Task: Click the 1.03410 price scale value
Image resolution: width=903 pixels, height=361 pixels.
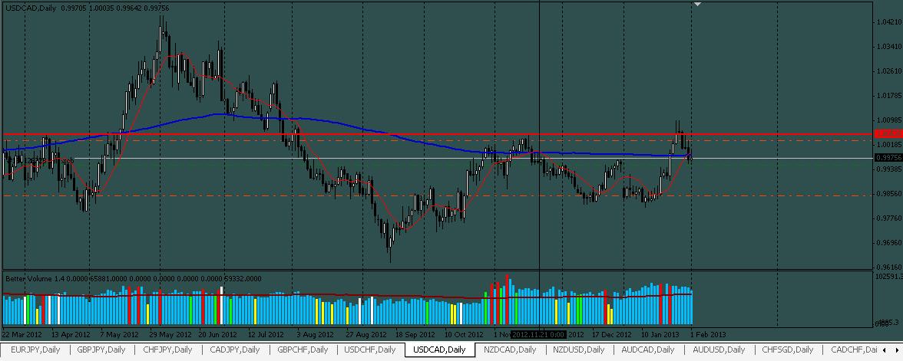Action: click(x=888, y=47)
